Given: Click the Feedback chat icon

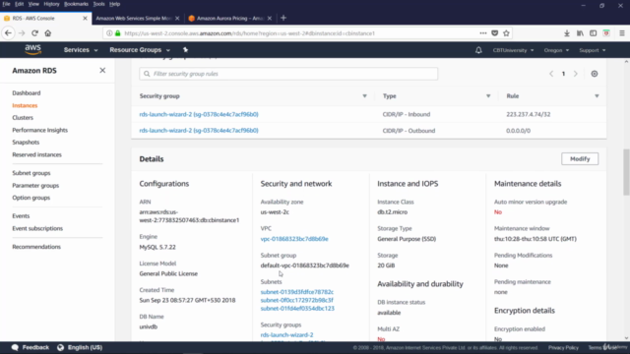Looking at the screenshot, I should pos(15,347).
